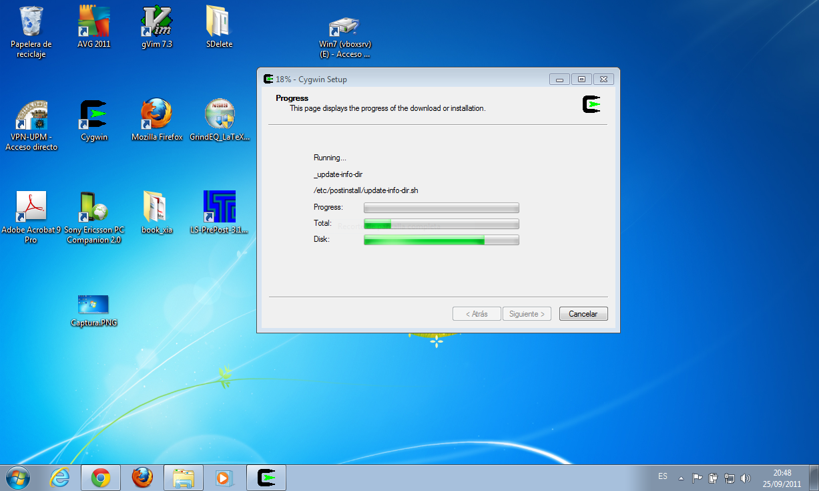Click the Cygwin logo in the setup header
This screenshot has height=491, width=819.
point(591,105)
